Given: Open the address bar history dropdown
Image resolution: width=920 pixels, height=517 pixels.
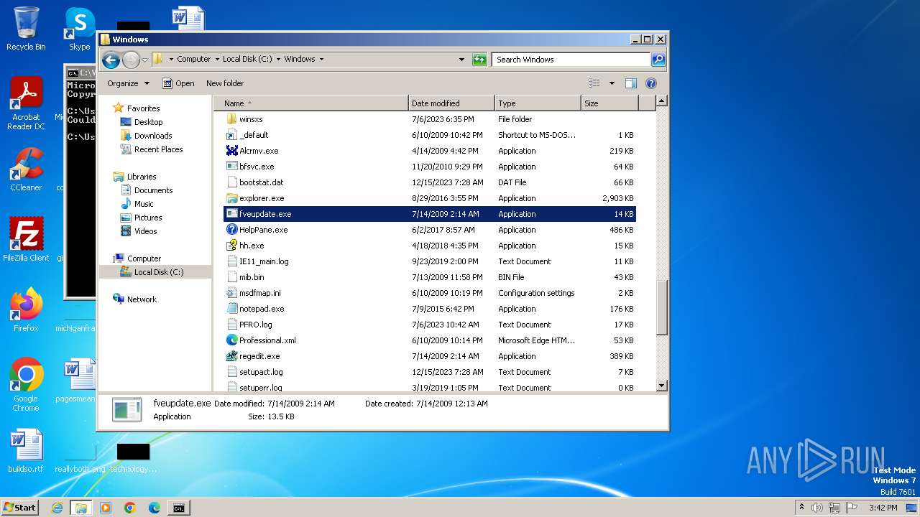Looking at the screenshot, I should click(461, 60).
